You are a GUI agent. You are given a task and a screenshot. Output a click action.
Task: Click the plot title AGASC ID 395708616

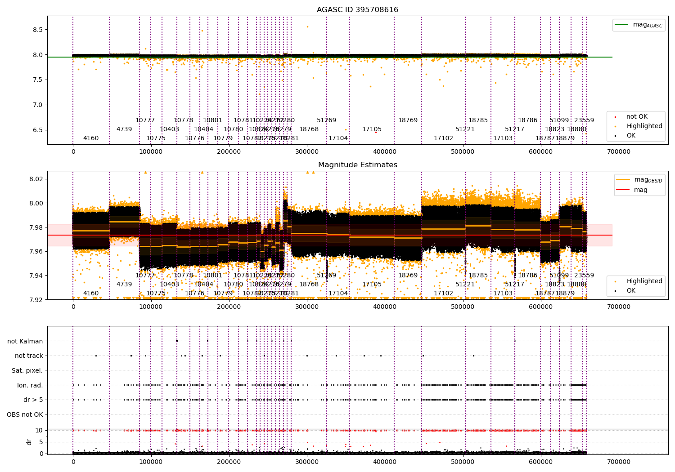[357, 10]
